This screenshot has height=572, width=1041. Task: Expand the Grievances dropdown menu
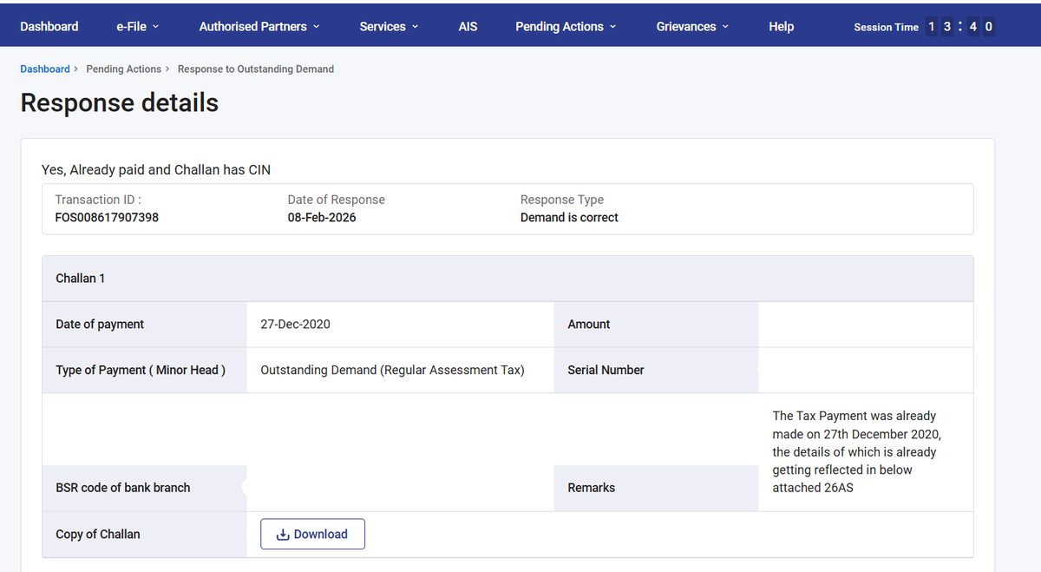tap(692, 26)
